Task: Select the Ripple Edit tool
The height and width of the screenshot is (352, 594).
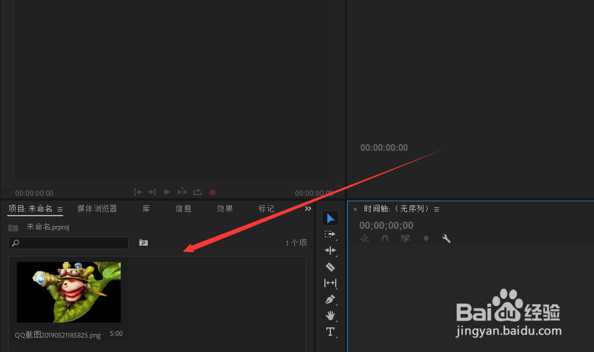Action: tap(330, 250)
